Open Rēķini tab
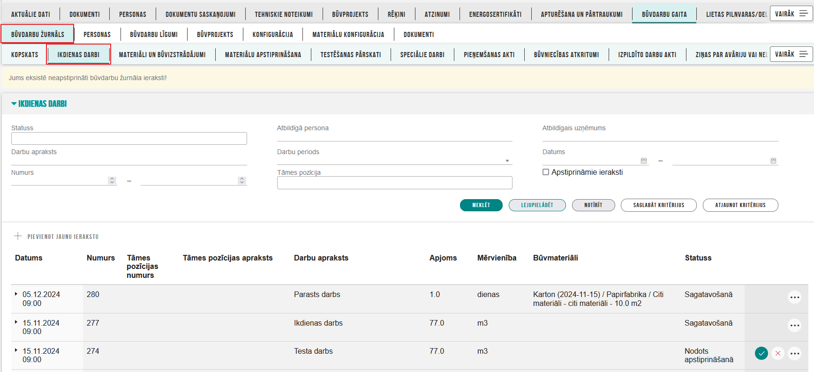This screenshot has width=814, height=372. tap(396, 15)
